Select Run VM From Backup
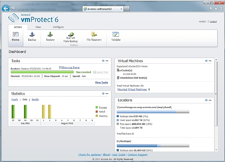 [x=71, y=37]
